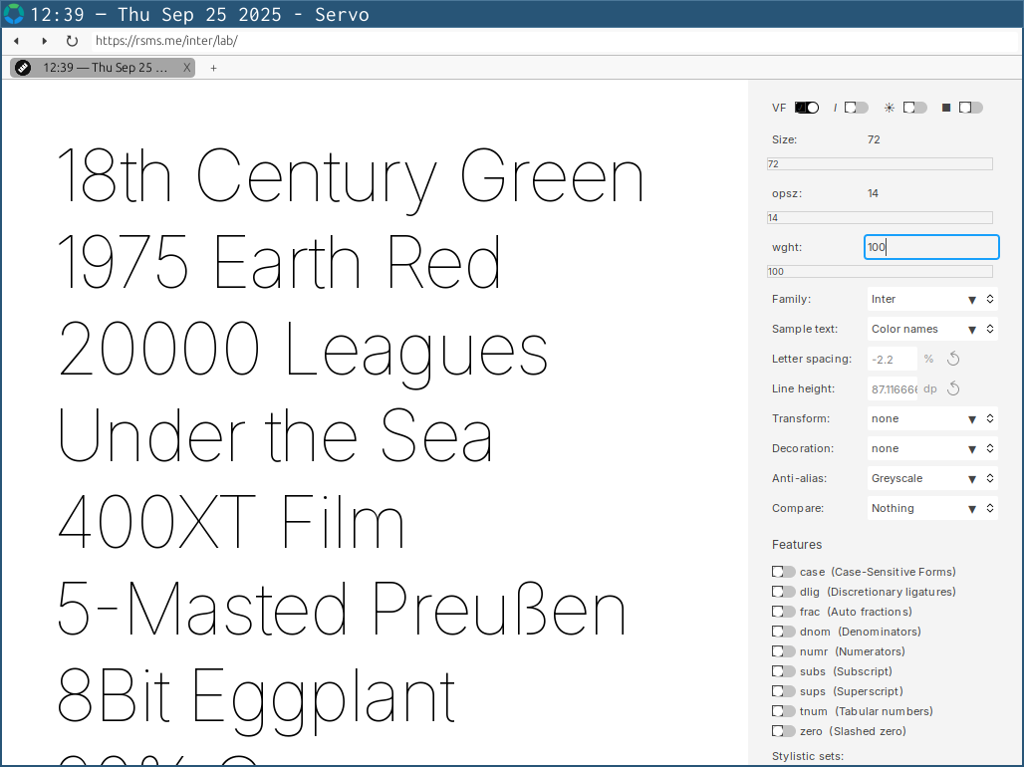Click the Servo logo in title bar
1024x767 pixels.
pos(14,14)
